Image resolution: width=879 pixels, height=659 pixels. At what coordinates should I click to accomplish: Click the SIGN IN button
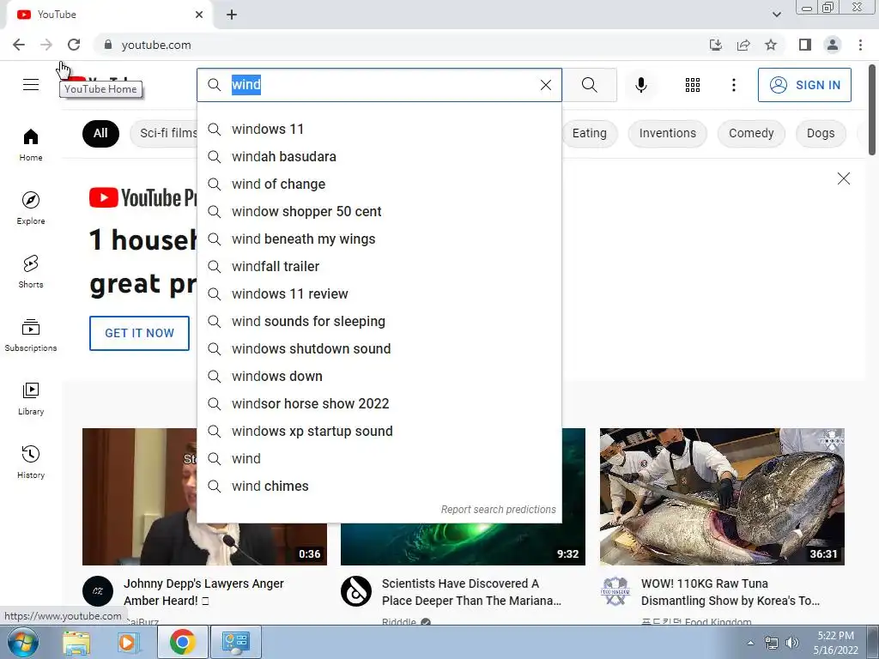click(x=804, y=85)
